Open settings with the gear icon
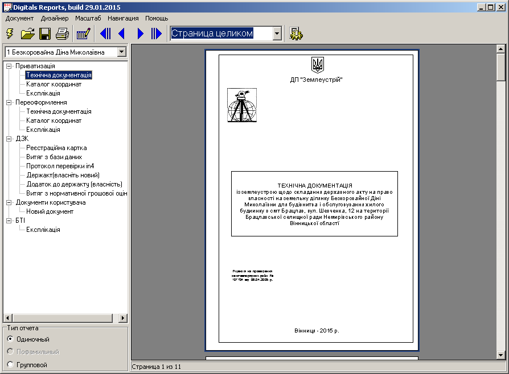The image size is (509, 374). 295,34
